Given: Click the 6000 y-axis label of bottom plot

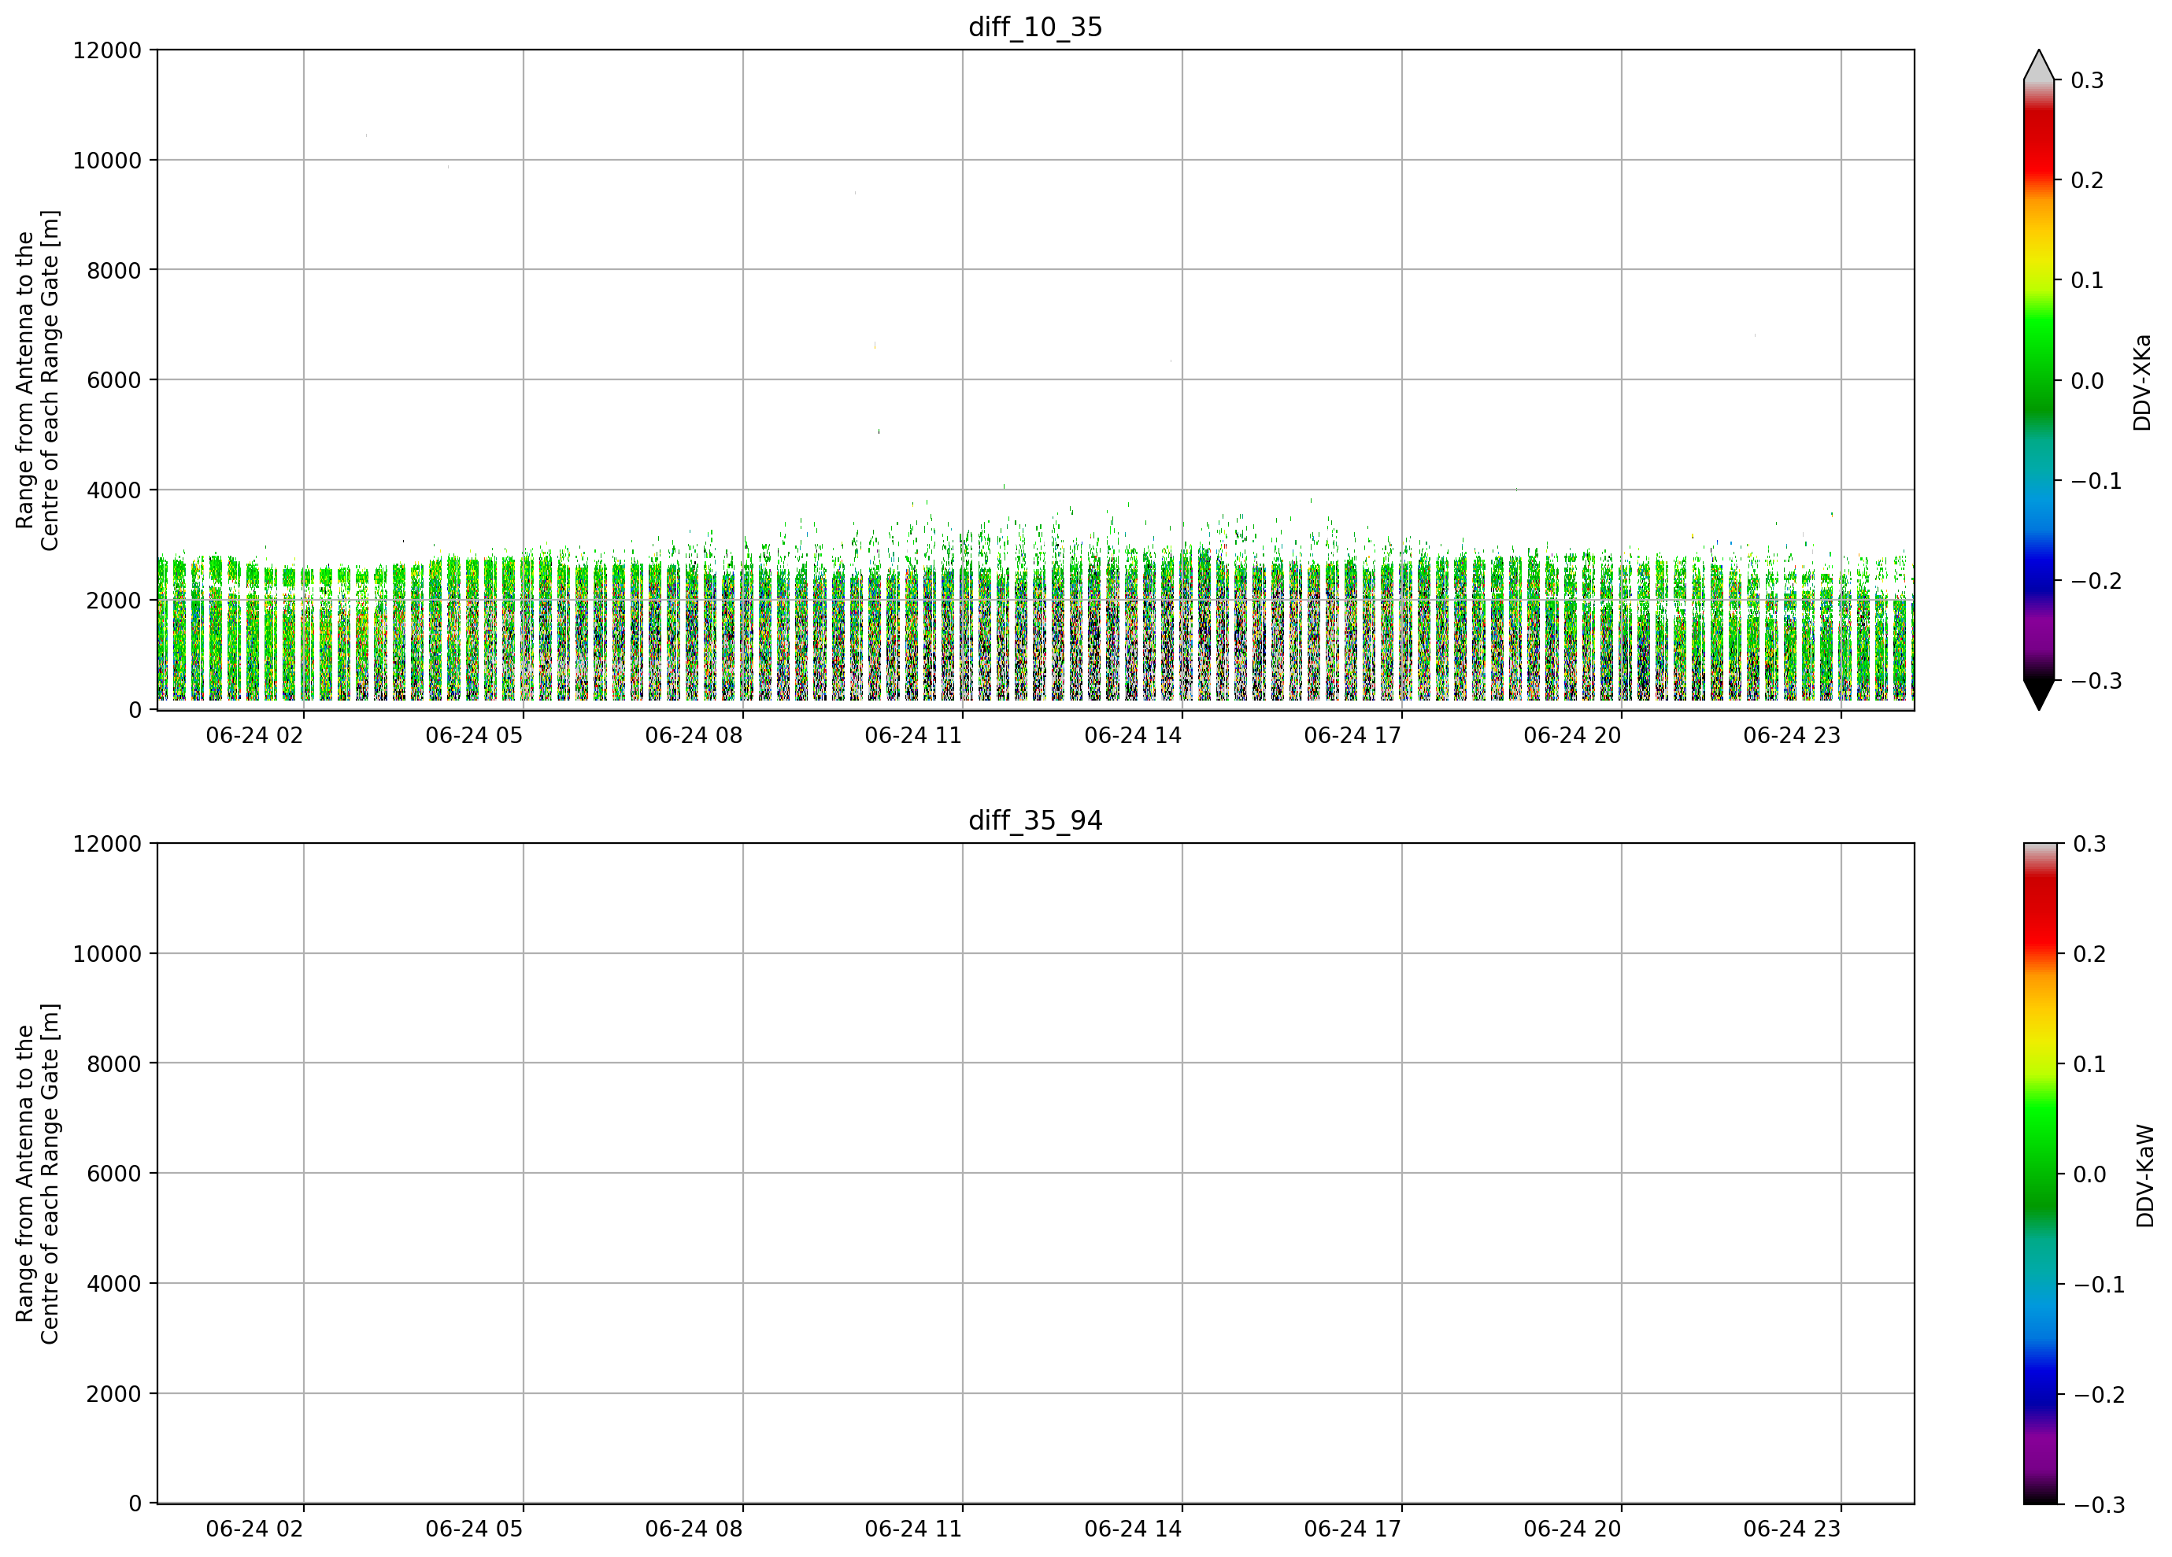Looking at the screenshot, I should pos(114,1173).
